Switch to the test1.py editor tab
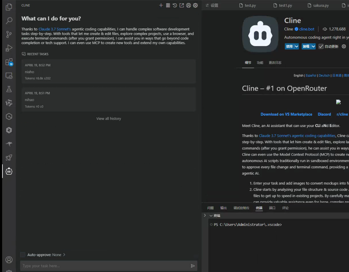This screenshot has width=349, height=272. (283, 5)
